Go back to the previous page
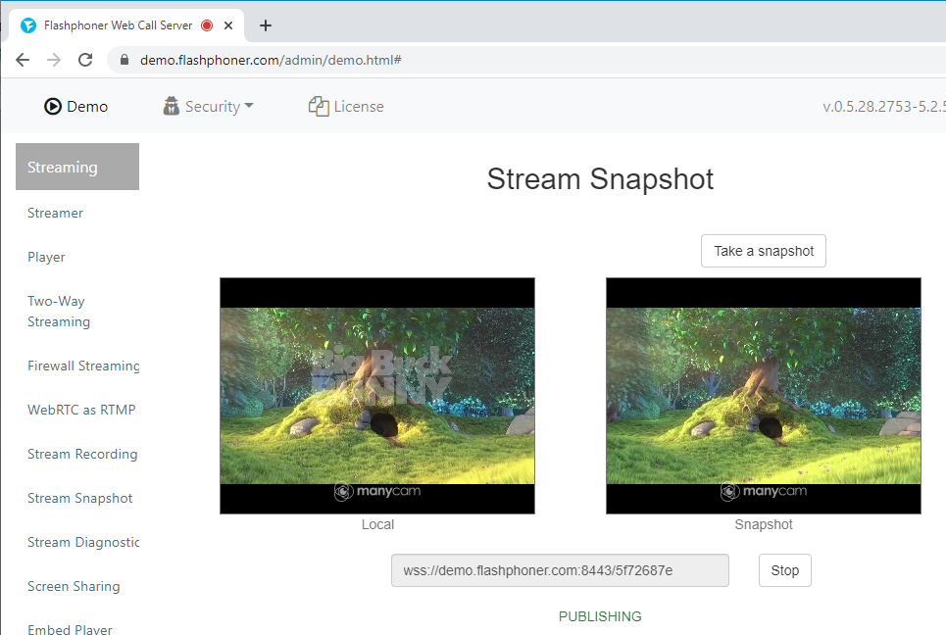The height and width of the screenshot is (635, 946). (x=23, y=60)
